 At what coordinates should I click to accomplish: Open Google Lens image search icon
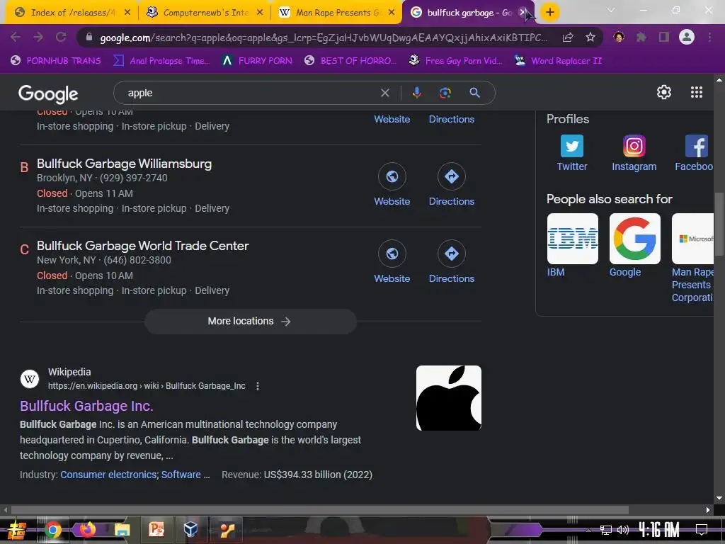click(445, 93)
